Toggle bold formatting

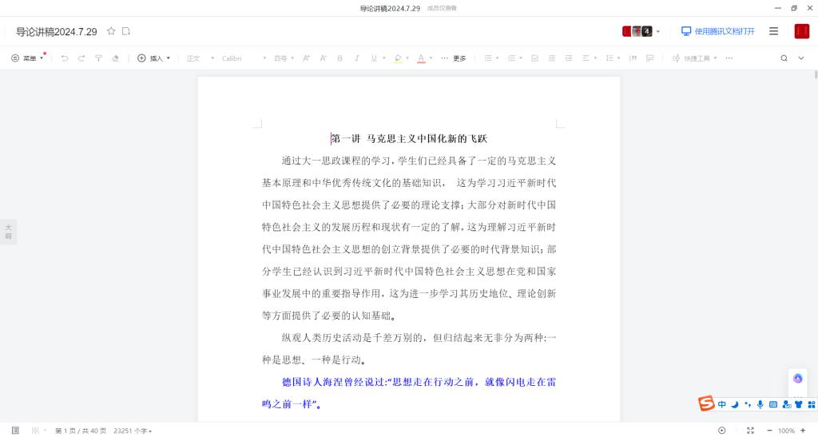point(340,58)
